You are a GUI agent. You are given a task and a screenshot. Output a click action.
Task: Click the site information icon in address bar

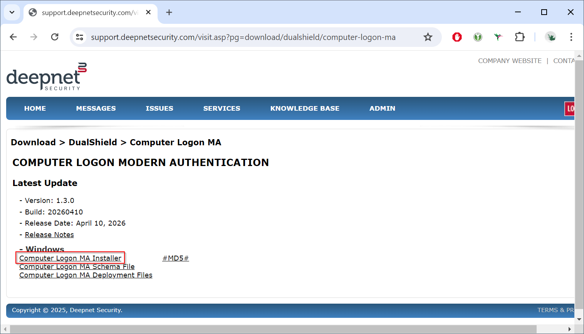[80, 37]
